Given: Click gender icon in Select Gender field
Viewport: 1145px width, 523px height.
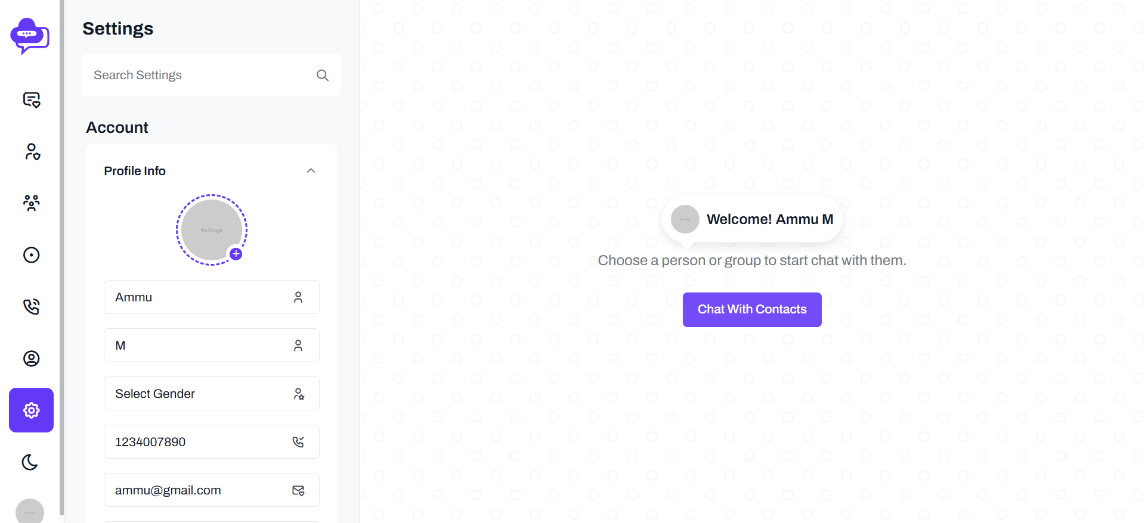Looking at the screenshot, I should [x=299, y=394].
